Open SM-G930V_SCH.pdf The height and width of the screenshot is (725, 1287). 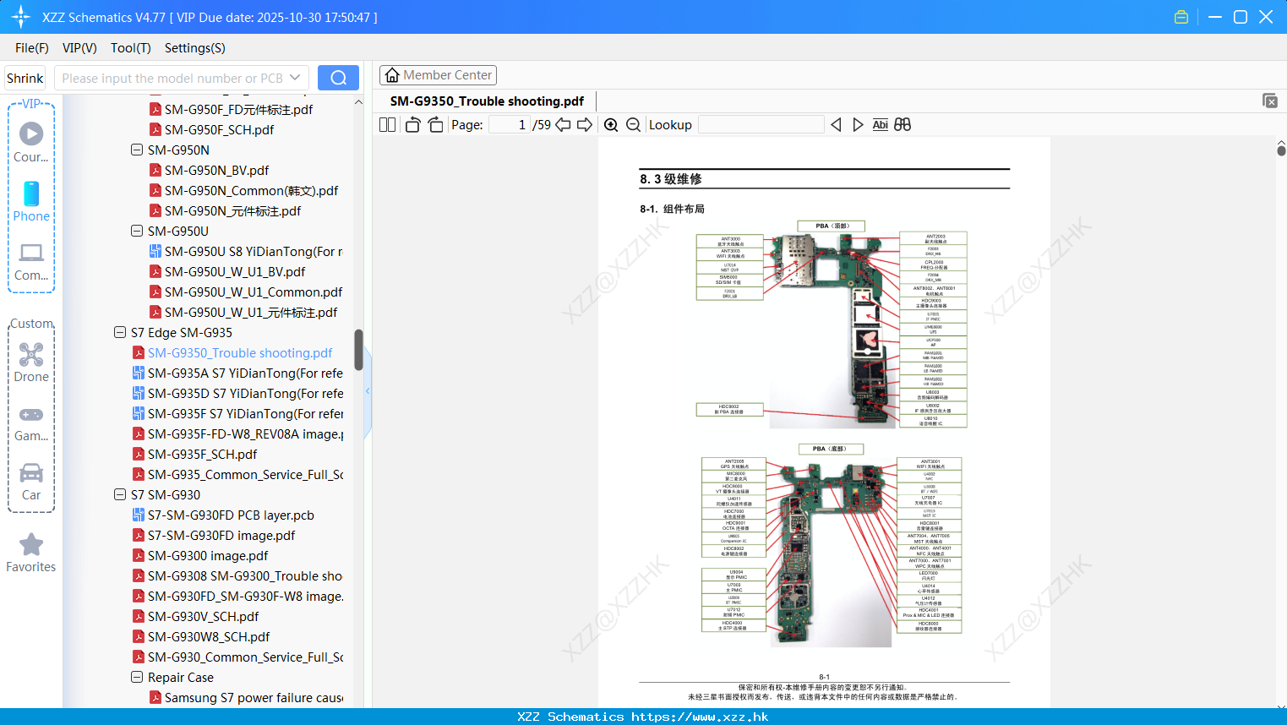(204, 616)
